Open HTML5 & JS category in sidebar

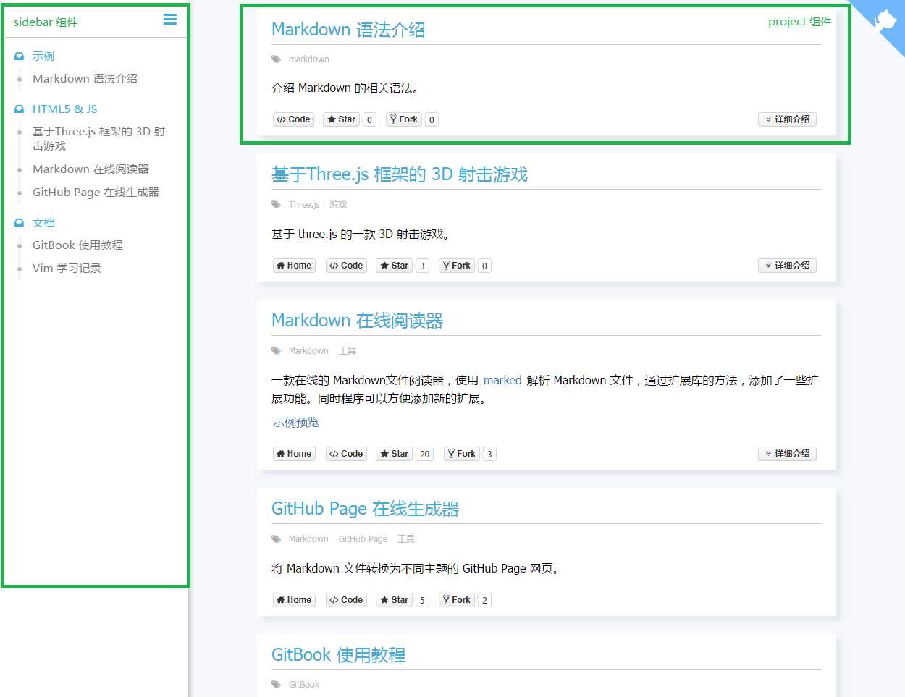64,109
